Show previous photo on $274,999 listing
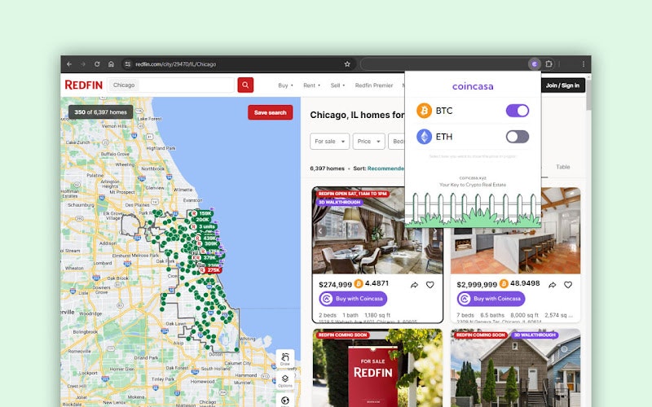This screenshot has height=407, width=652. 320,231
